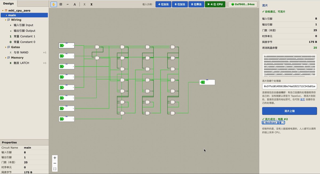Select 输入引脚 Input component
The image size is (320, 174).
coord(24,25)
